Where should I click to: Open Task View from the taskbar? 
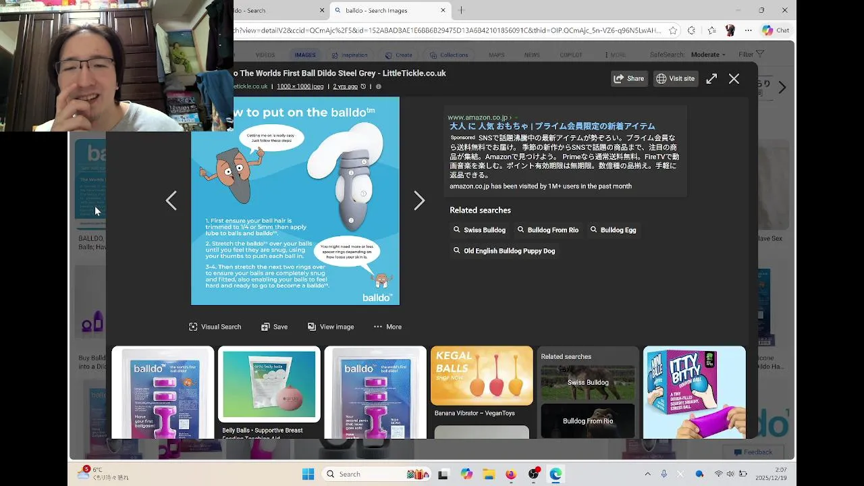point(443,475)
